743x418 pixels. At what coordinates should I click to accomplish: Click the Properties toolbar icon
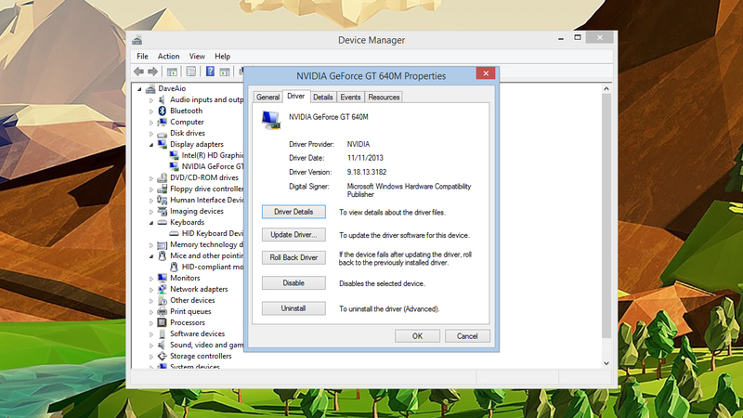(191, 72)
